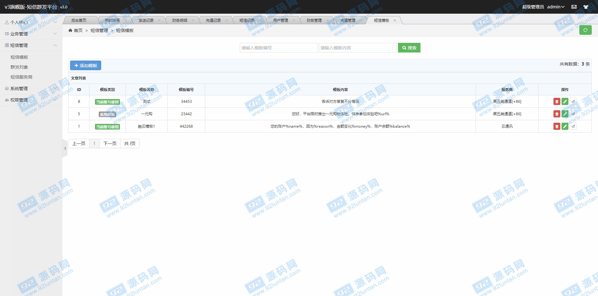
Task: Open the mail envelope icon in header
Action: tap(574, 7)
